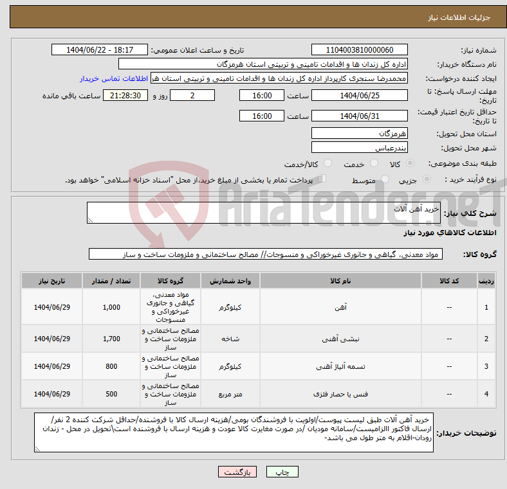Click the remaining days field showing 2

192,96
